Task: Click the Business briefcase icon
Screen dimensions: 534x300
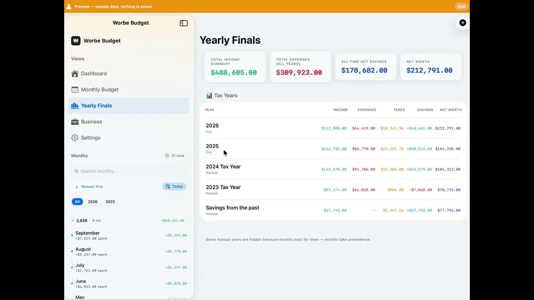Action: [x=75, y=122]
